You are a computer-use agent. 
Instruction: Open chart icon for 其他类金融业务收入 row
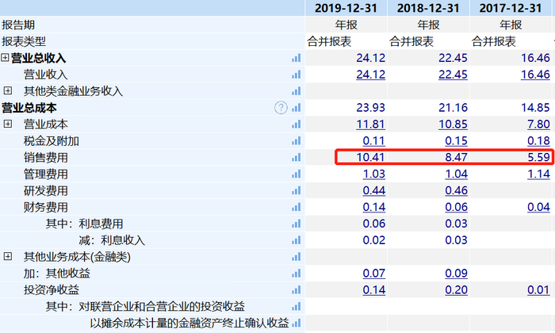coord(297,91)
